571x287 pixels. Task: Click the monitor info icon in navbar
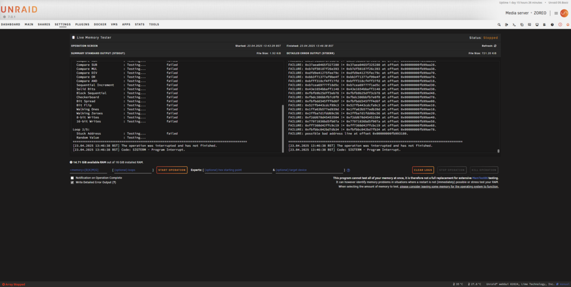[537, 25]
